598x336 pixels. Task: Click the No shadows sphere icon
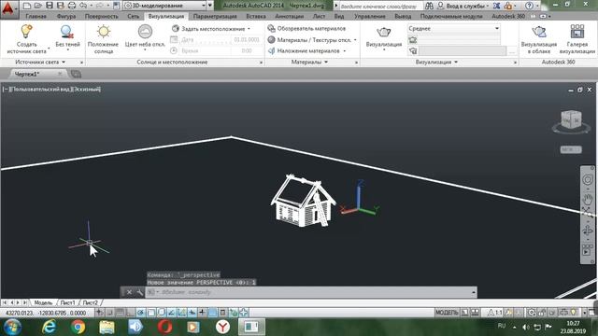click(67, 32)
